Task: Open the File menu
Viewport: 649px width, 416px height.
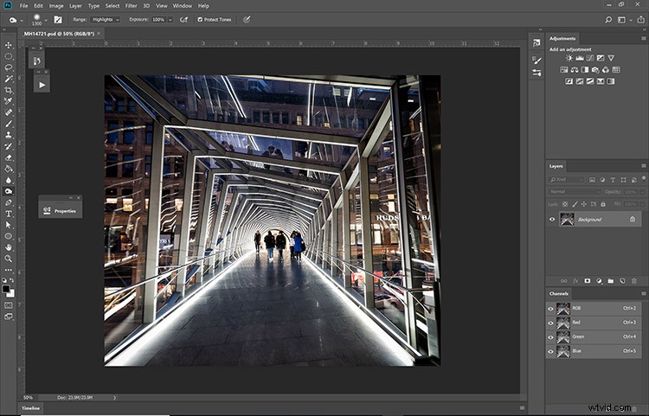Action: click(x=23, y=6)
